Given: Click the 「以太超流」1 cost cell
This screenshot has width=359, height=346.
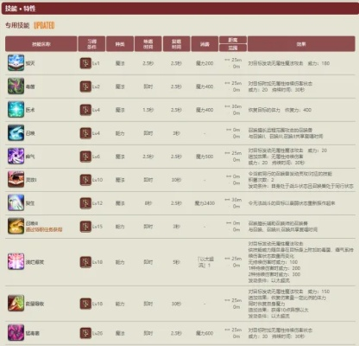Looking at the screenshot, I should 205,262.
